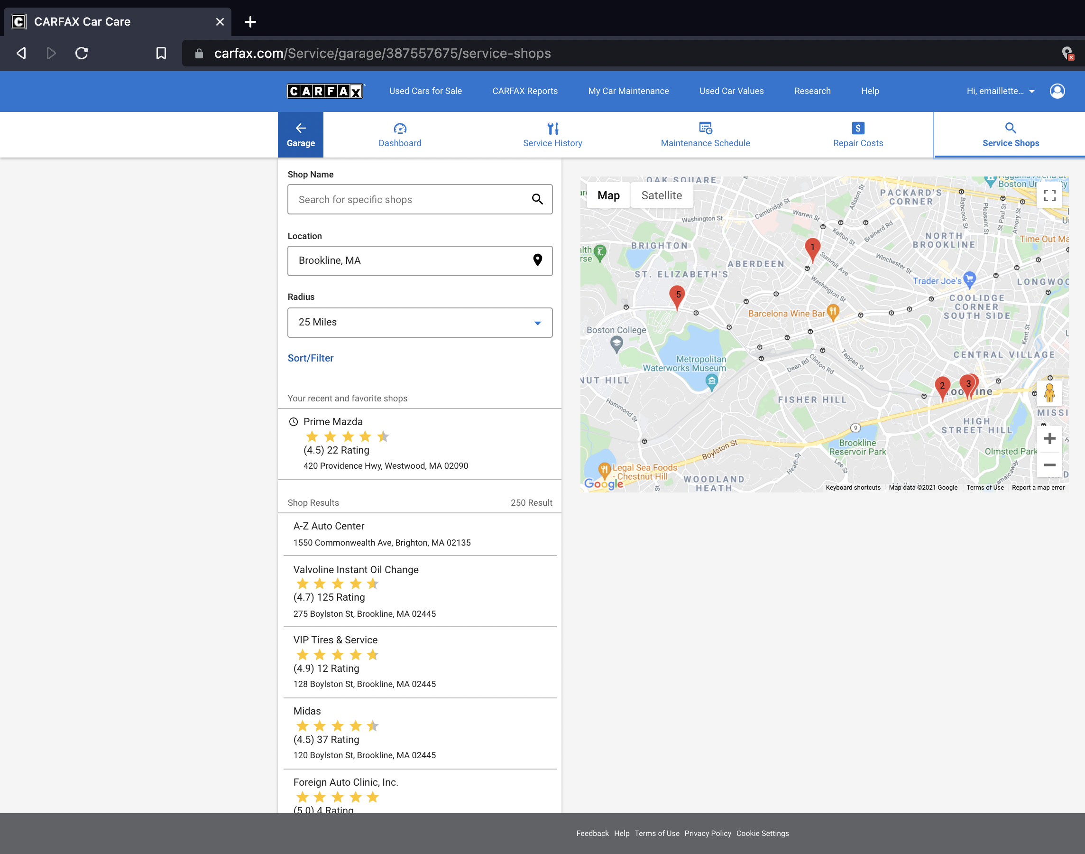Open Used Cars for Sale menu

coord(425,91)
